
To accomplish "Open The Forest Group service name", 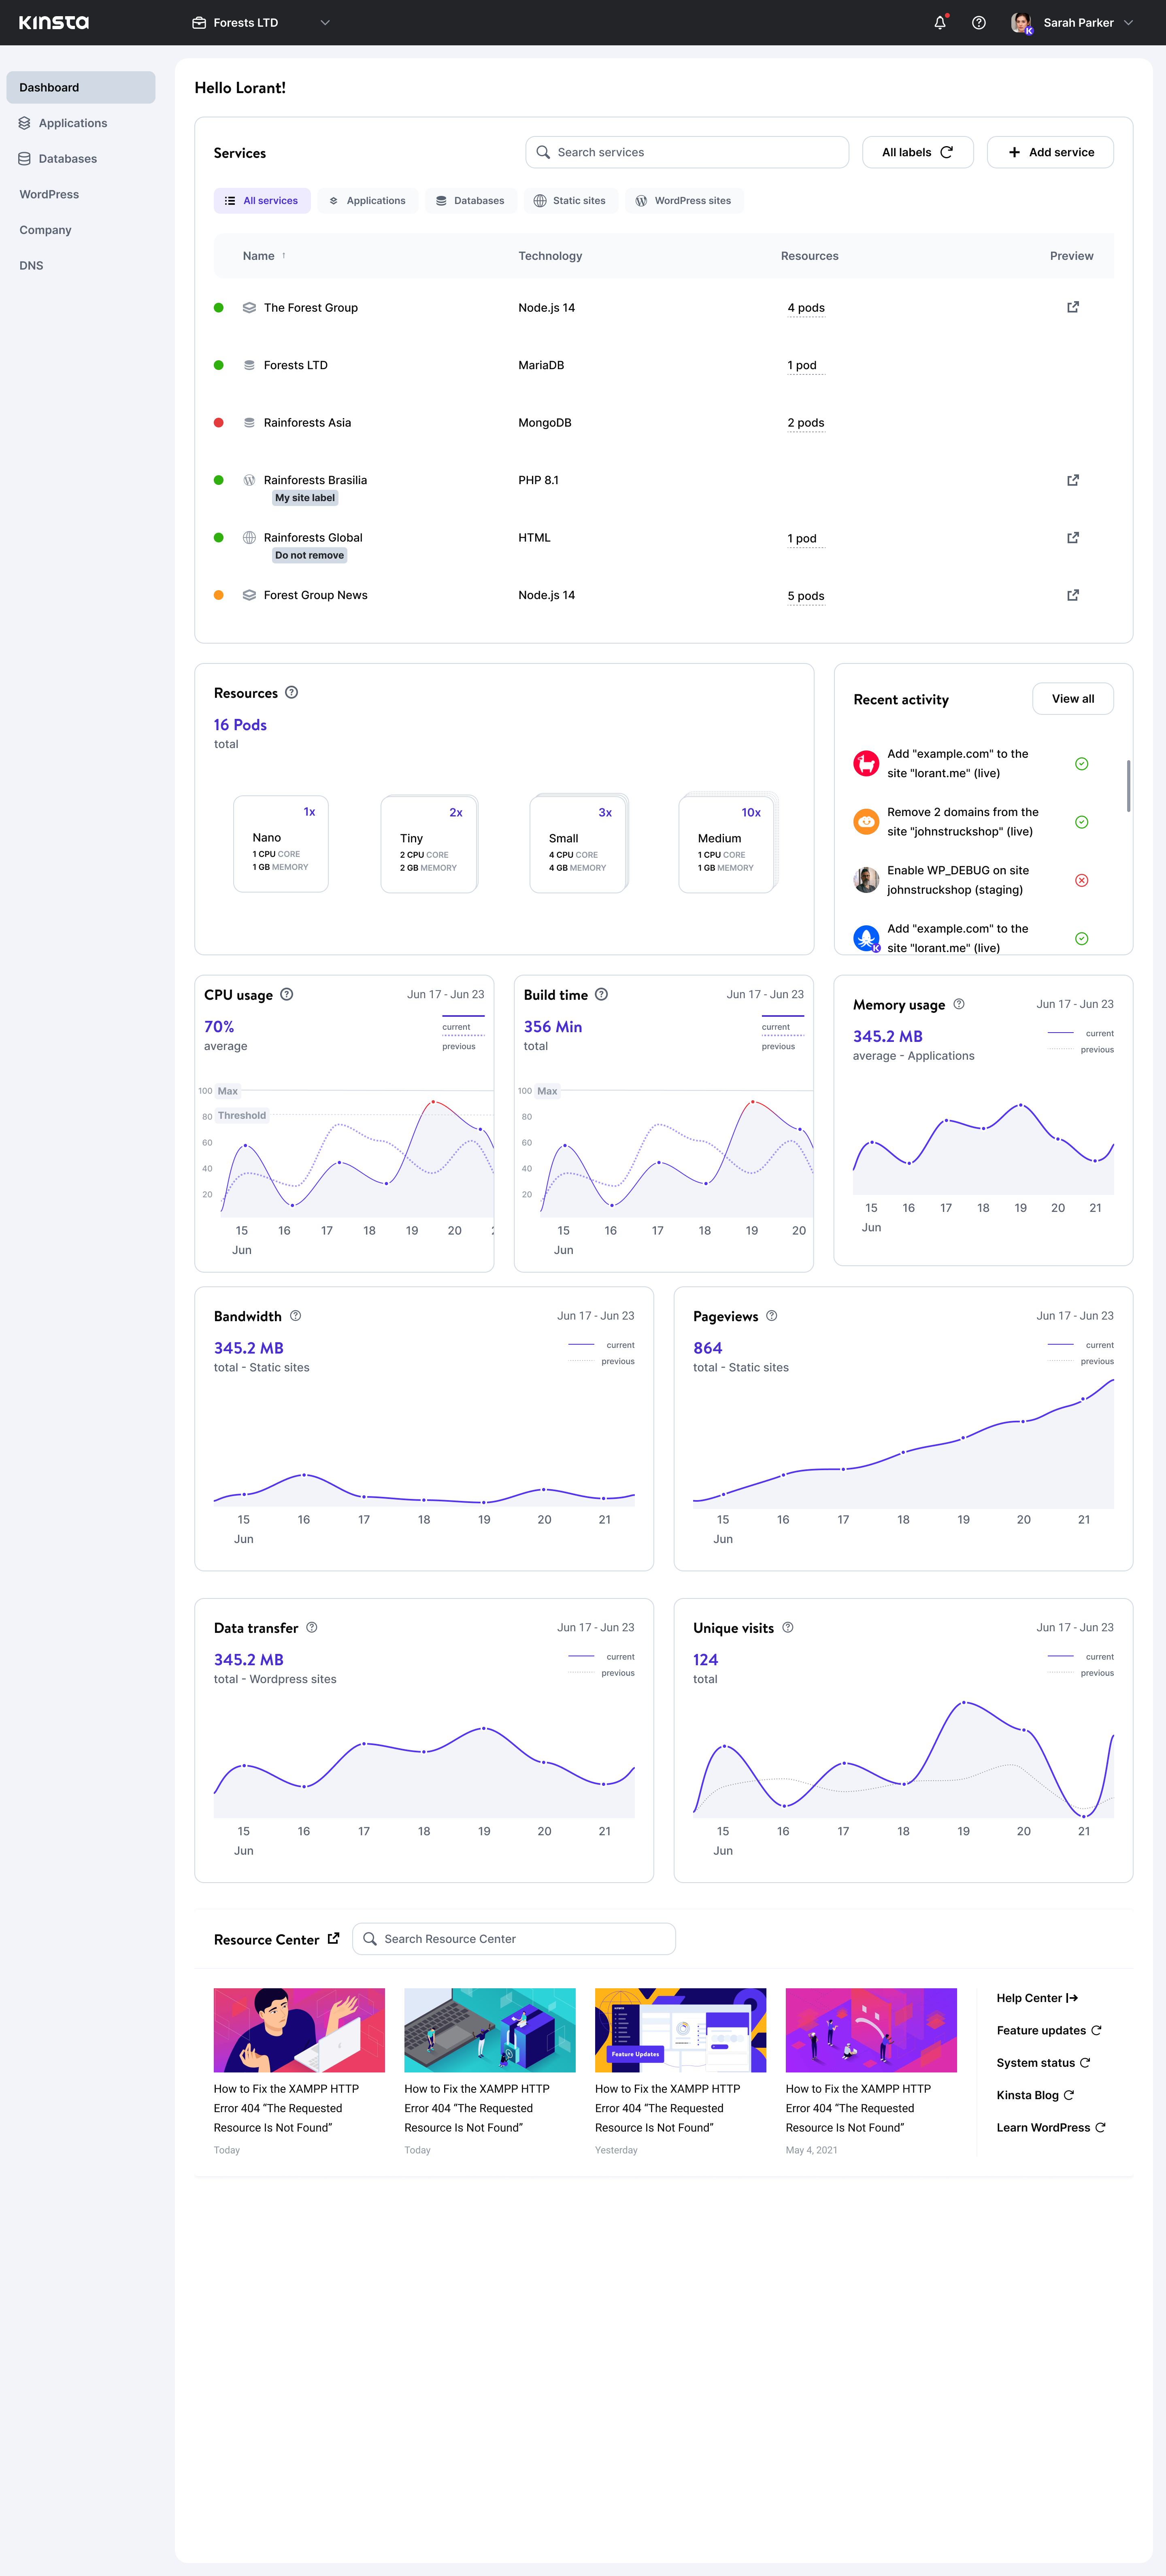I will coord(311,308).
